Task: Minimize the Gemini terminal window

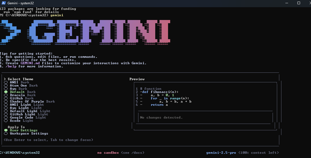Action: 287,3
